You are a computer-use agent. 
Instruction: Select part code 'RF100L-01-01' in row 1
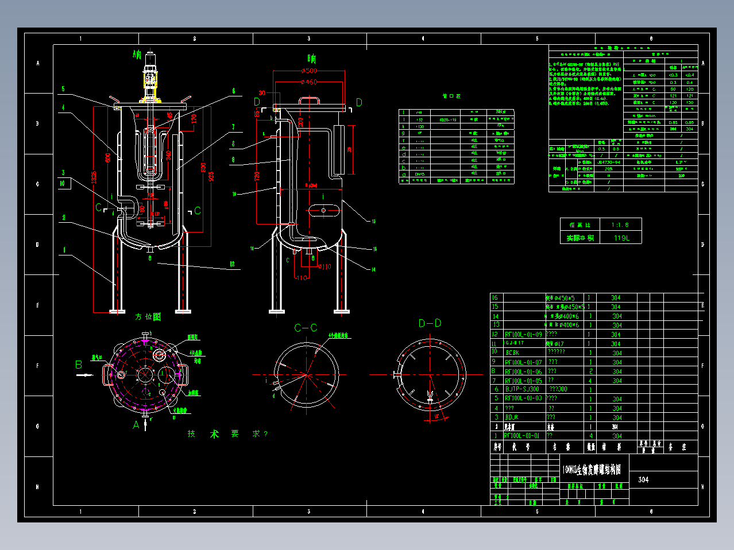[522, 436]
